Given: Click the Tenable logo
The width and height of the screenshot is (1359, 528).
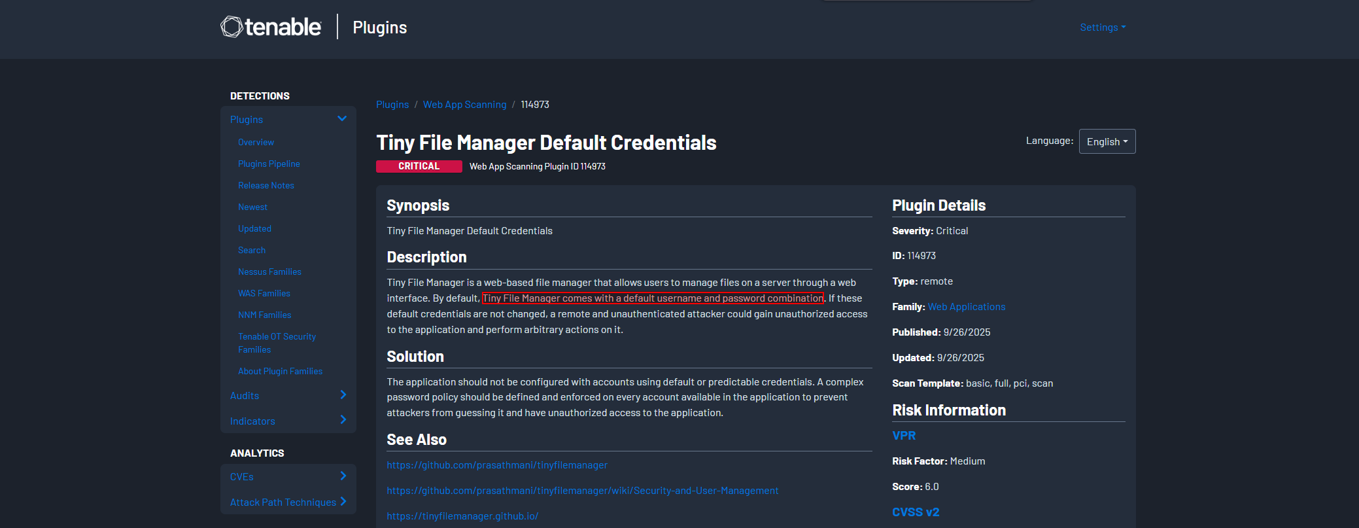Looking at the screenshot, I should pos(271,27).
